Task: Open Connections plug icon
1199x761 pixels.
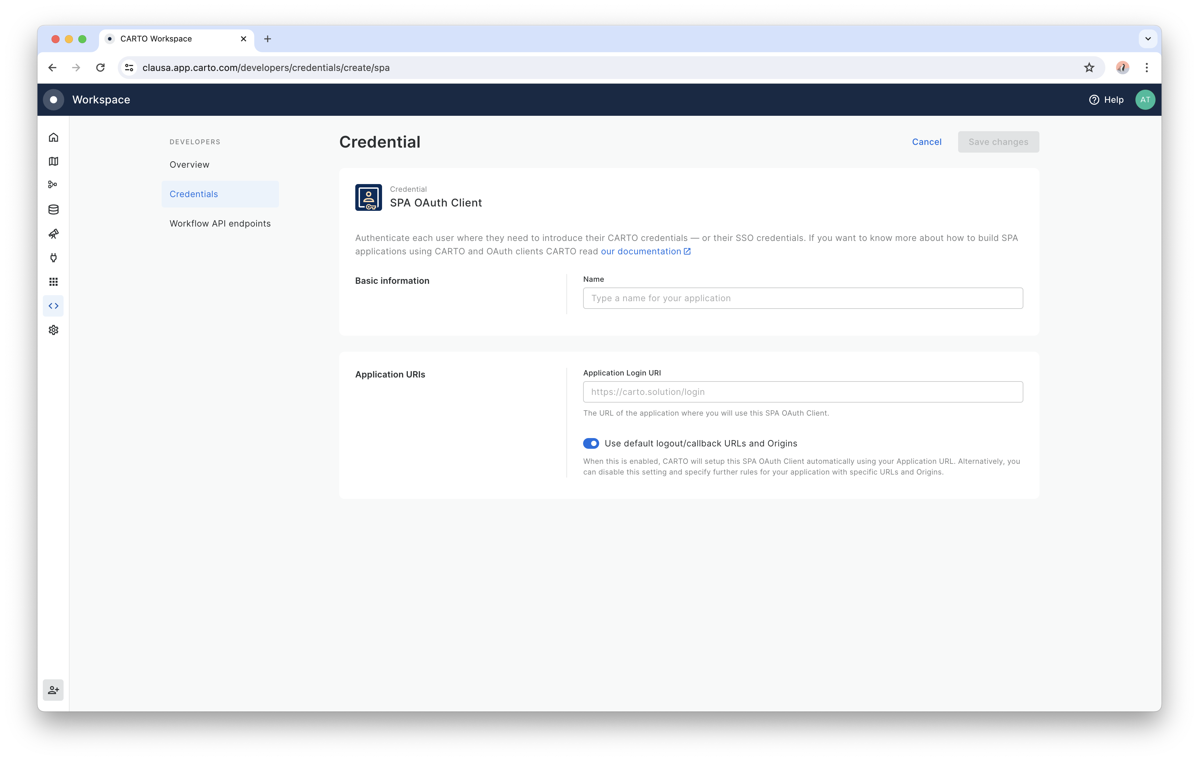Action: (x=53, y=257)
